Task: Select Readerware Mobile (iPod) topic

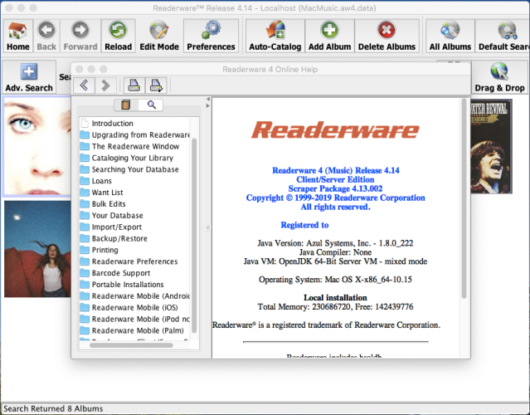Action: (141, 319)
